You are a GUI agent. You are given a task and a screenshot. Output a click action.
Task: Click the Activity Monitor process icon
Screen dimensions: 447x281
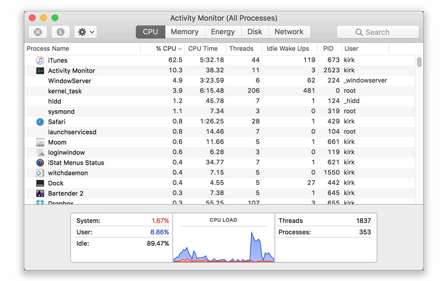click(40, 70)
